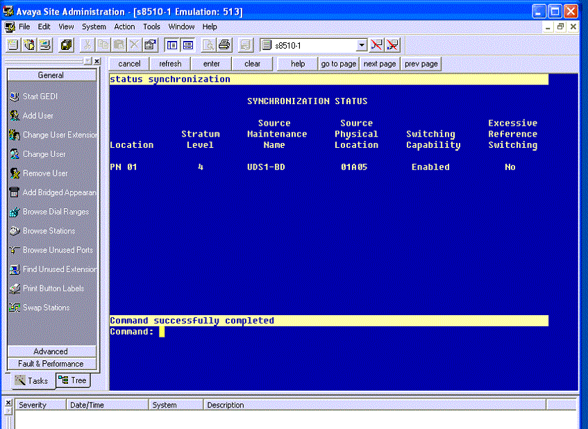Click the Swap Stations icon
Image resolution: width=588 pixels, height=429 pixels.
15,308
